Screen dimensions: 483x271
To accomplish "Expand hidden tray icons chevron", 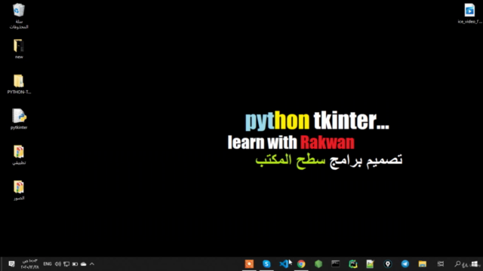I will tap(92, 264).
